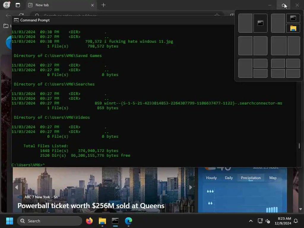Show next news story arrow
The width and height of the screenshot is (304, 228).
coord(191,187)
